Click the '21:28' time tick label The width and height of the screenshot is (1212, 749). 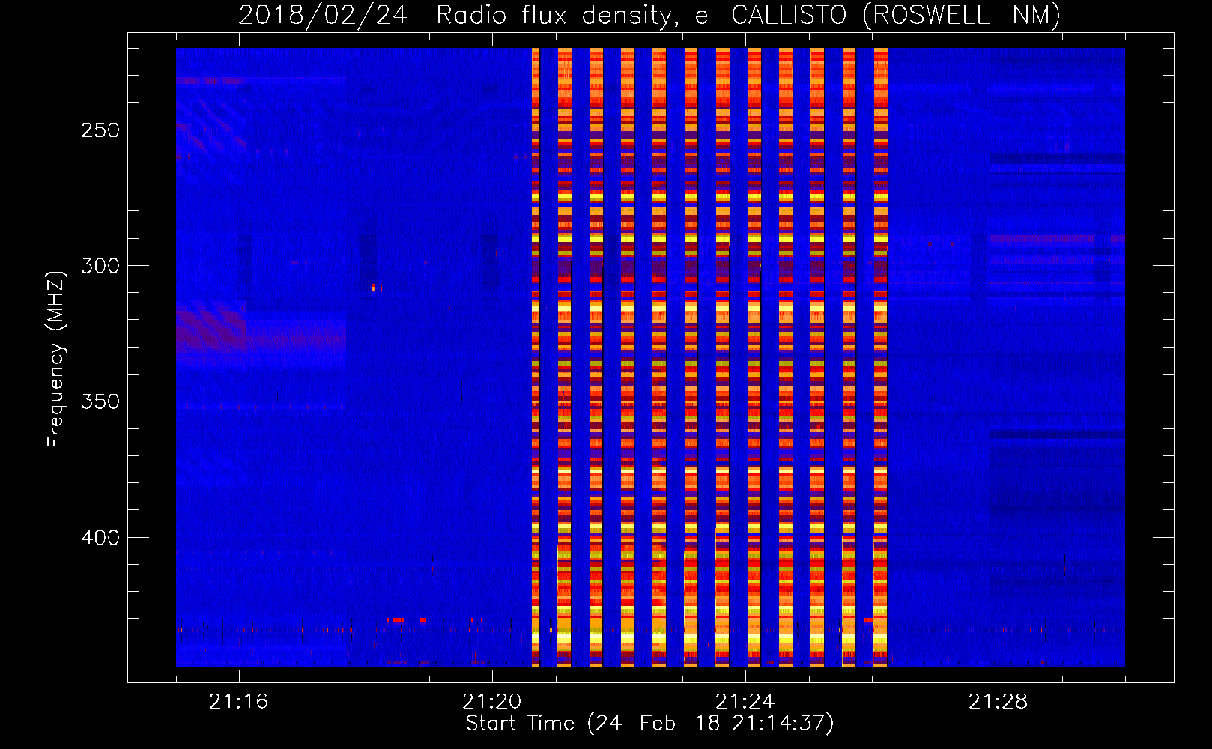pos(998,702)
